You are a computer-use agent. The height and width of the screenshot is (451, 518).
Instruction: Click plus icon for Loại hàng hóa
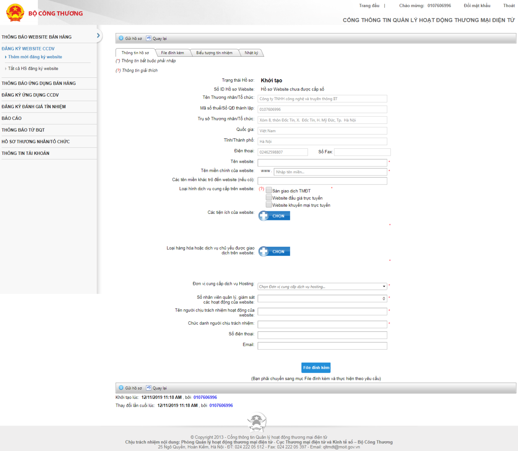pos(264,251)
